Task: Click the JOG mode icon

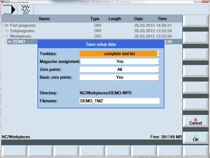Action: click(25, 10)
